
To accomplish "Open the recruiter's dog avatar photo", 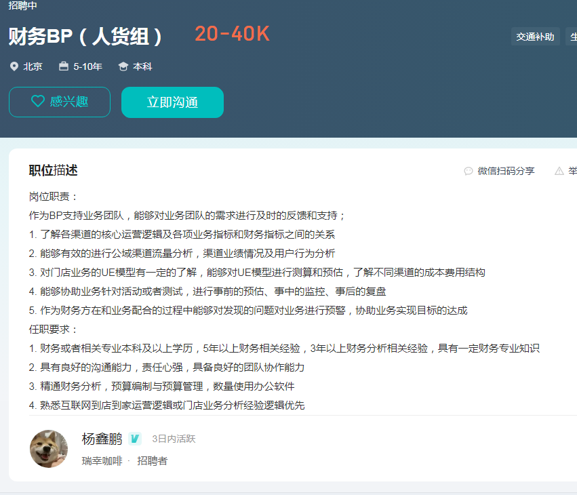I will tap(49, 449).
